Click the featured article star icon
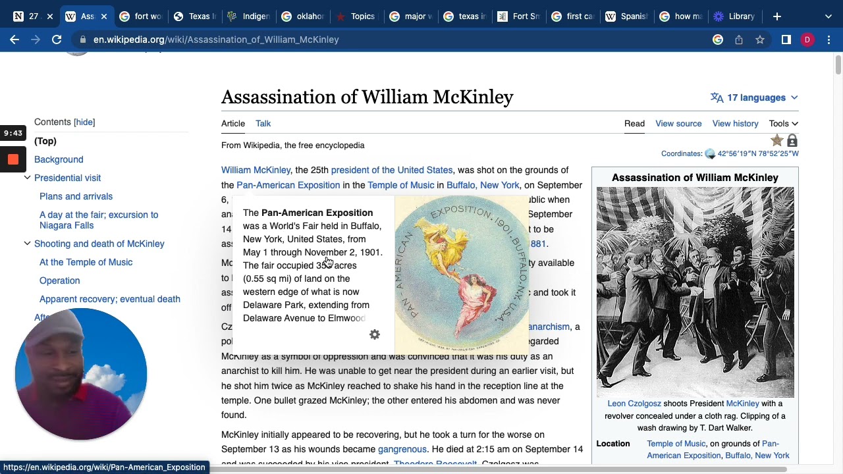 (777, 140)
